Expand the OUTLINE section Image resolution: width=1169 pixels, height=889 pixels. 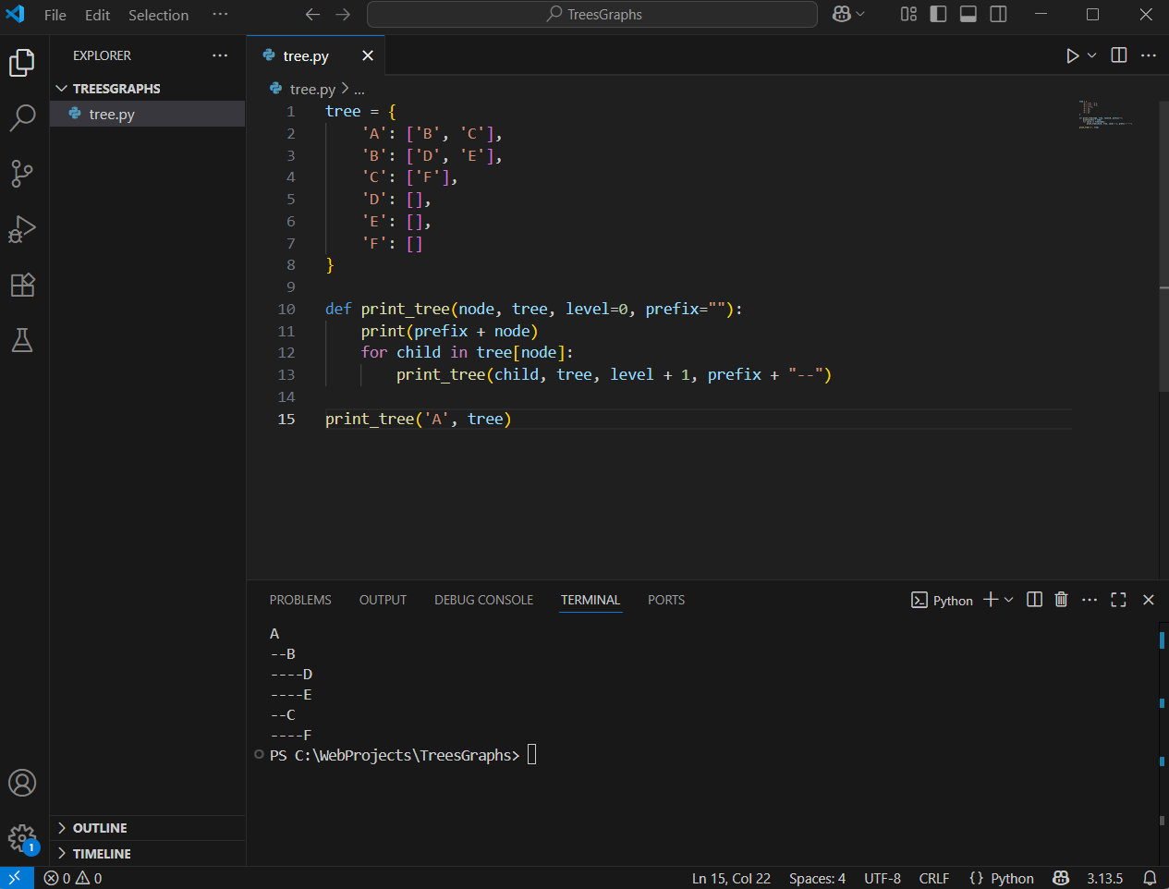(100, 828)
